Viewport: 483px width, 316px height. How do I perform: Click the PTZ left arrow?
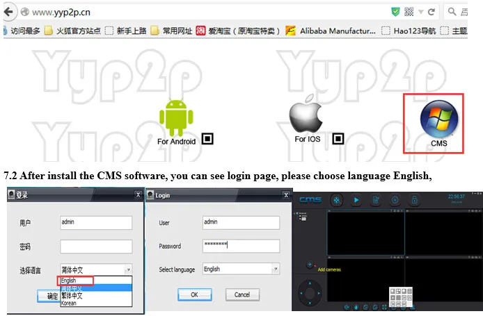click(301, 293)
